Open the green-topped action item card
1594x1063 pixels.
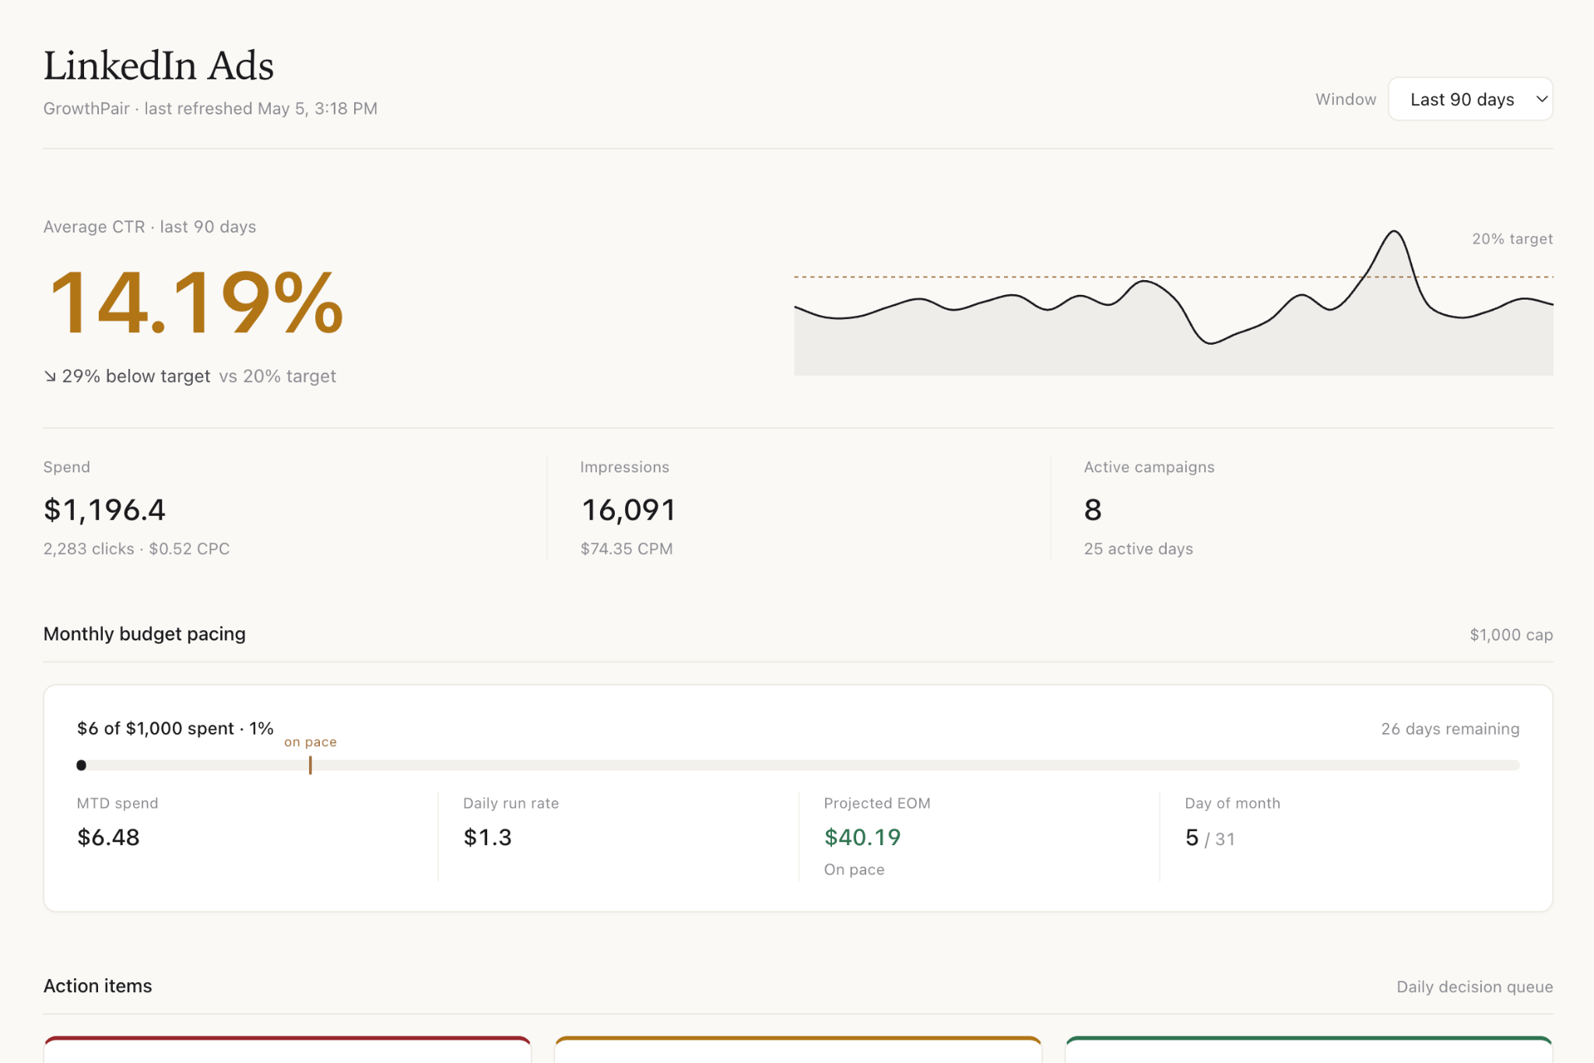coord(1309,1049)
